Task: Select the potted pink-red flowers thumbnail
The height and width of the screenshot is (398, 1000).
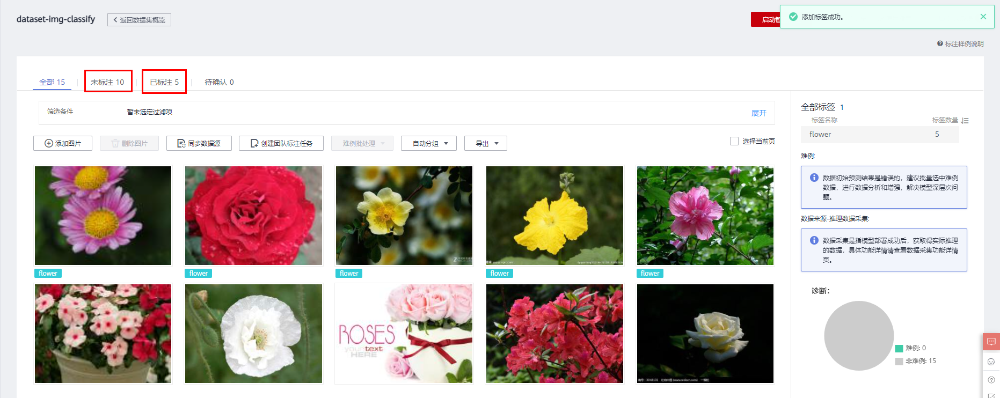Action: click(103, 334)
